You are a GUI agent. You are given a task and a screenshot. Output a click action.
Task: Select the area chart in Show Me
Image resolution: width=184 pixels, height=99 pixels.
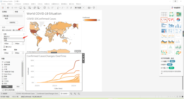click(164, 42)
